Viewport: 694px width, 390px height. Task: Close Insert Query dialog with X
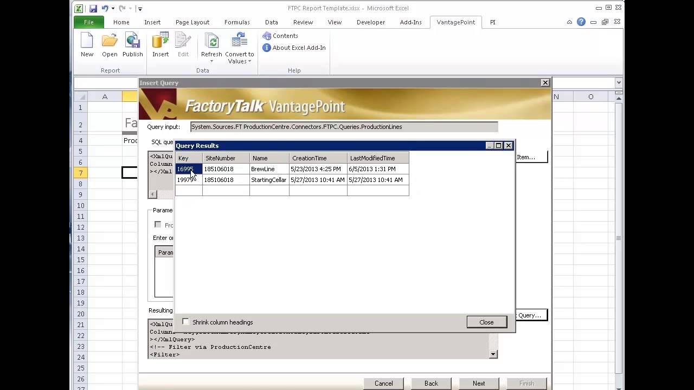pyautogui.click(x=545, y=82)
